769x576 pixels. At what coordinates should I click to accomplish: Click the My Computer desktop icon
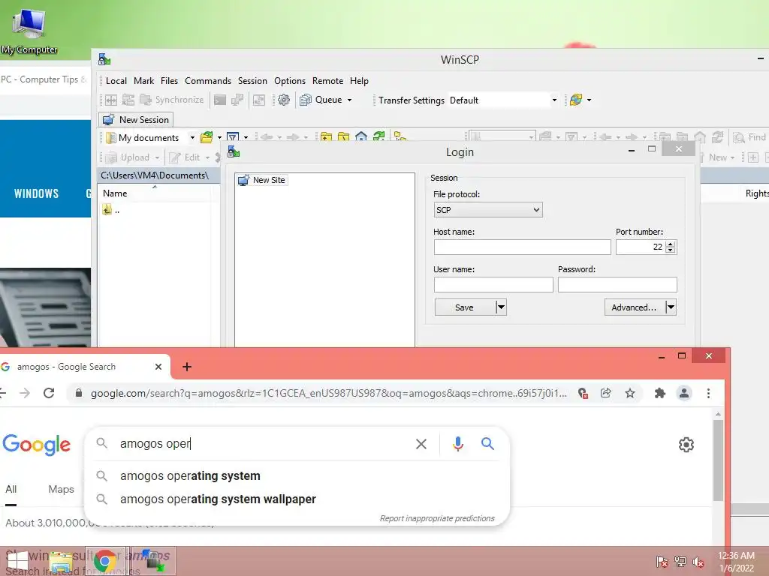pyautogui.click(x=29, y=30)
